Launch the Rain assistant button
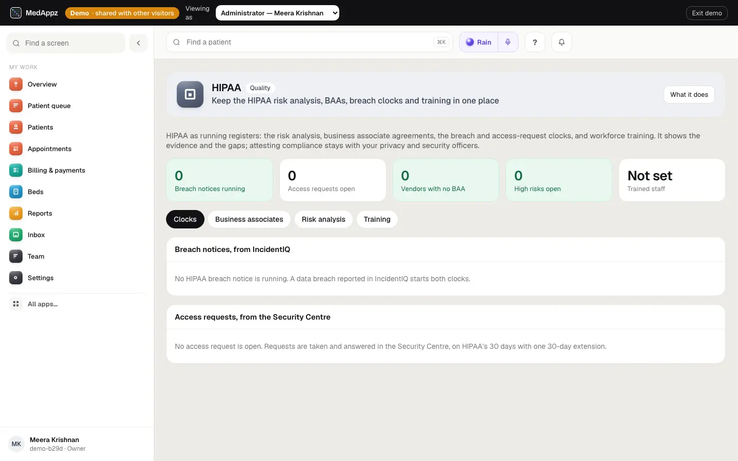 pyautogui.click(x=479, y=42)
